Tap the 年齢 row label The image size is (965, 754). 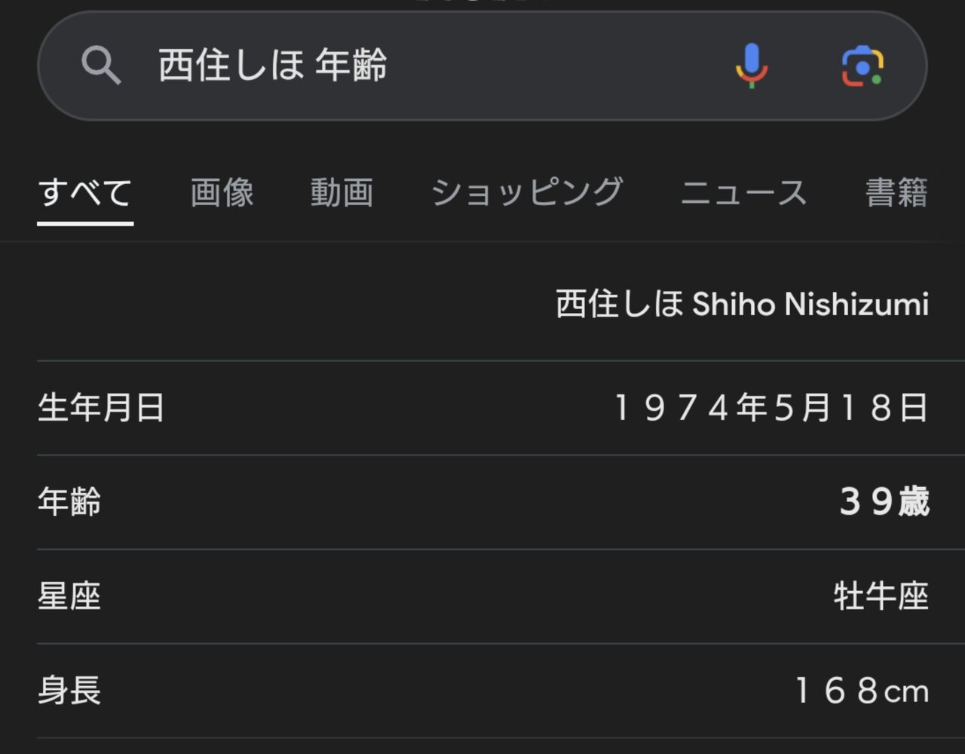(x=69, y=502)
